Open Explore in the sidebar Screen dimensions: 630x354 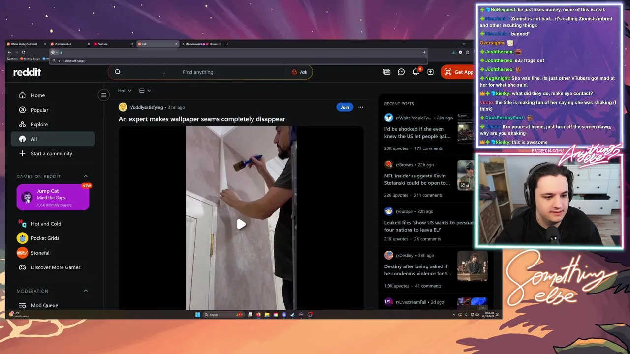53,124
